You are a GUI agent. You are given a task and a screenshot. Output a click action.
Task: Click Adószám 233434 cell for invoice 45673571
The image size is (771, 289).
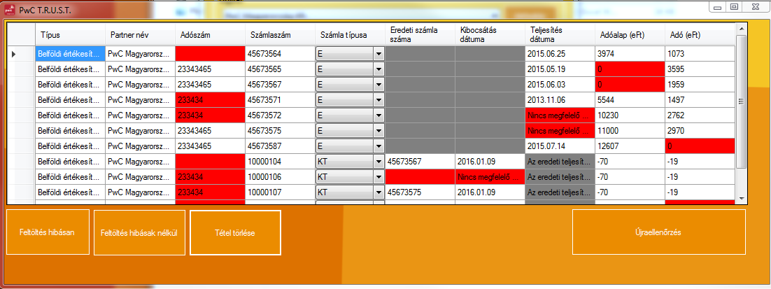210,100
